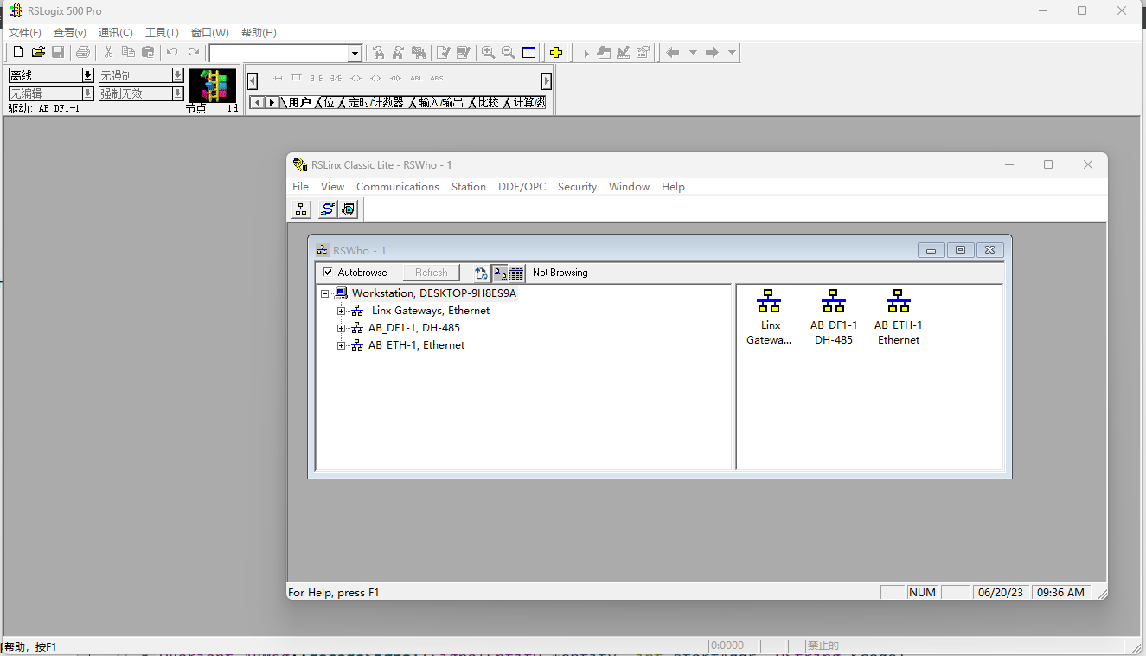This screenshot has width=1146, height=656.
Task: Click the Paste clipboard icon
Action: (x=148, y=53)
